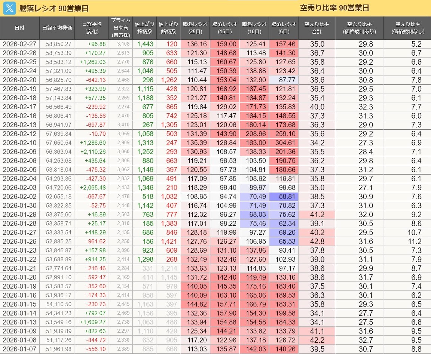This screenshot has width=431, height=354.
Task: Select the 騰落レシオ (25日) column header
Action: (x=195, y=28)
